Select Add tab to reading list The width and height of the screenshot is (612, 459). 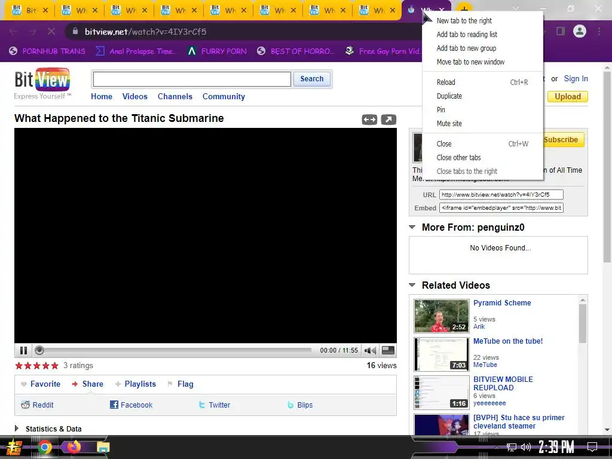(482, 34)
